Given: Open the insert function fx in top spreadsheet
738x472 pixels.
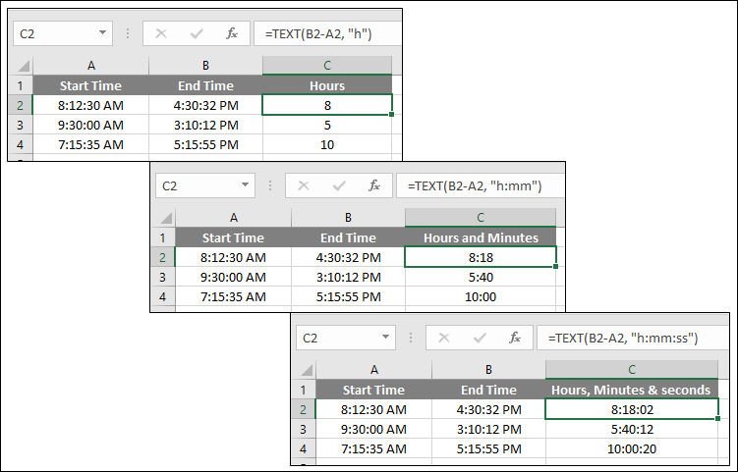Looking at the screenshot, I should (x=232, y=33).
